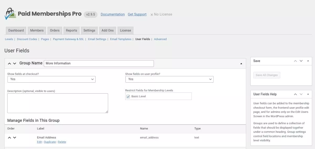Click the Name column header
The height and width of the screenshot is (149, 315).
pos(144,129)
